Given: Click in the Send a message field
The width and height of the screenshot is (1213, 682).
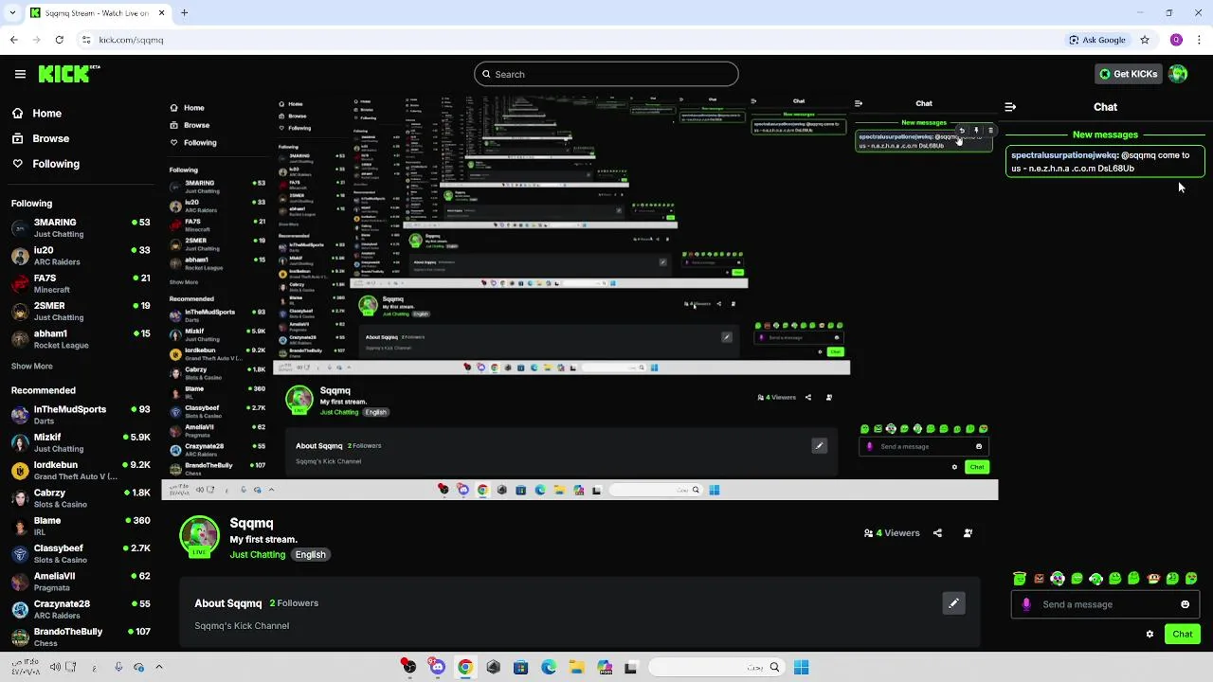Looking at the screenshot, I should click(x=1105, y=604).
